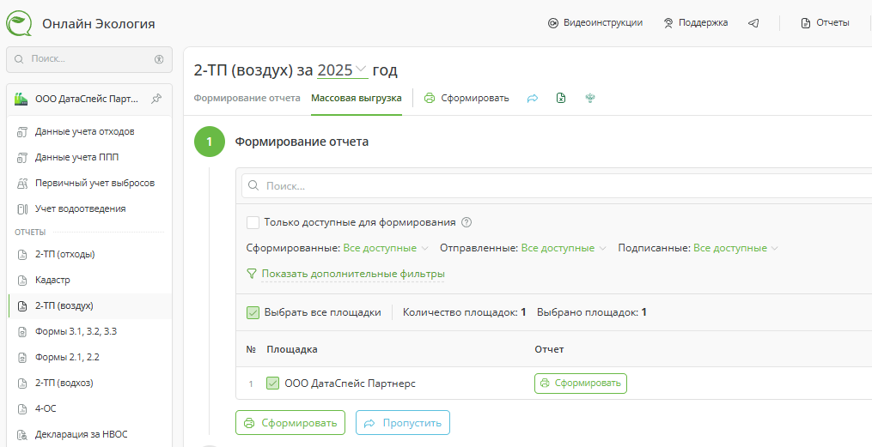Image resolution: width=872 pixels, height=447 pixels.
Task: Click 'Показать дополнительные фильтры' link
Action: pos(352,274)
